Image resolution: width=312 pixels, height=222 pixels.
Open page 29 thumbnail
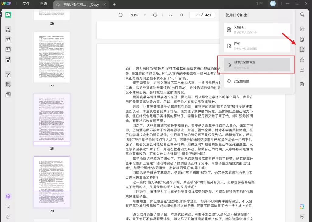(x=52, y=182)
